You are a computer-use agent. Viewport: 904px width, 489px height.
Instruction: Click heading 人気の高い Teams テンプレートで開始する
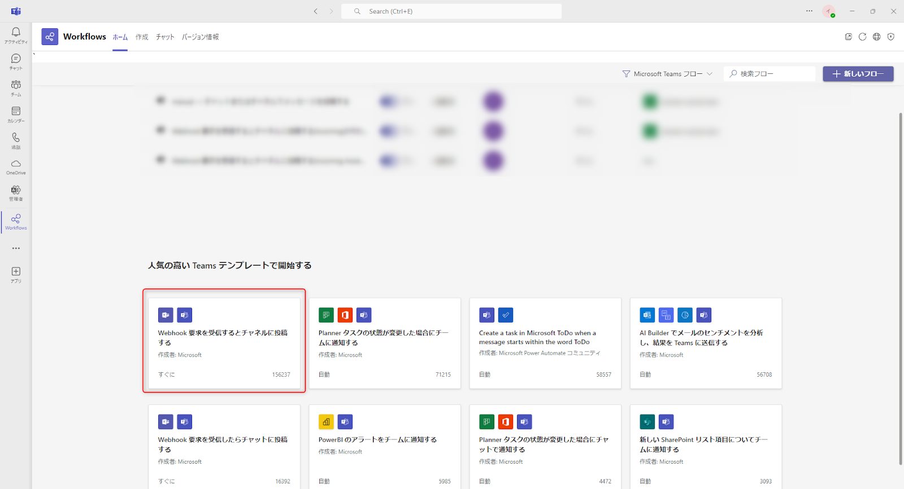[x=229, y=266]
